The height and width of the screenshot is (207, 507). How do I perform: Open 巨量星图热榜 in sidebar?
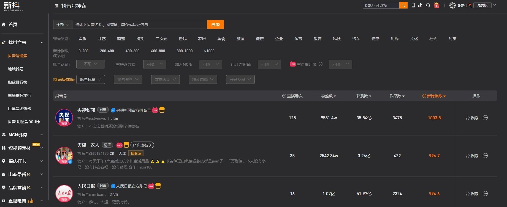click(20, 109)
